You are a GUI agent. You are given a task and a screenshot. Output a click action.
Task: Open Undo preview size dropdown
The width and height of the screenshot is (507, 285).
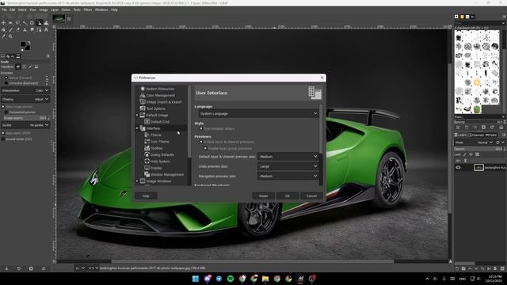click(288, 166)
